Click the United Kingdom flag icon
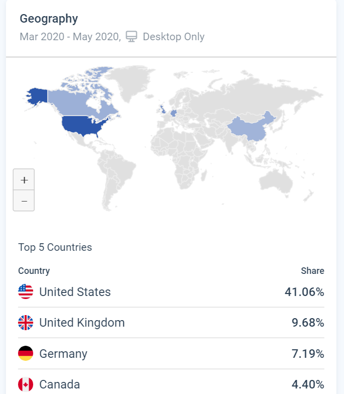This screenshot has width=344, height=394. [26, 323]
